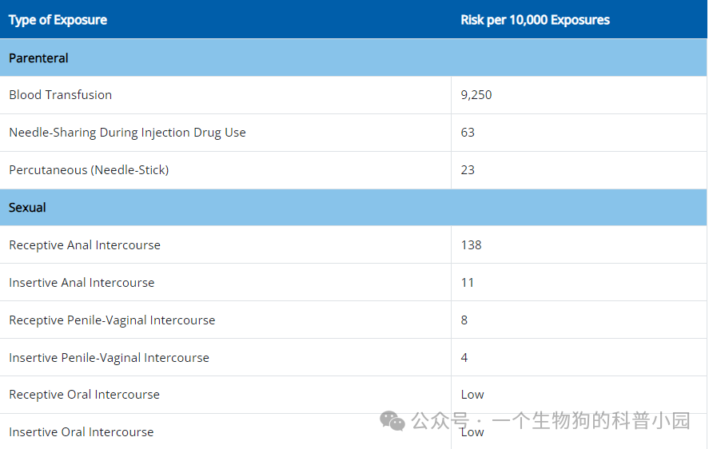The height and width of the screenshot is (449, 713).
Task: Click the value 9,250
Action: click(476, 95)
